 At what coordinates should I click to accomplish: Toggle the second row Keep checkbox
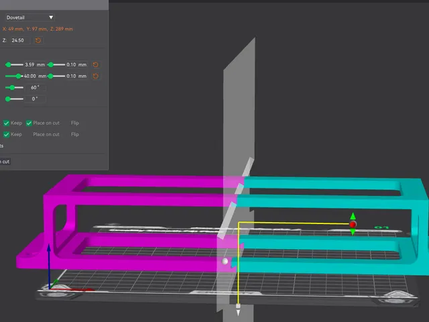6,134
